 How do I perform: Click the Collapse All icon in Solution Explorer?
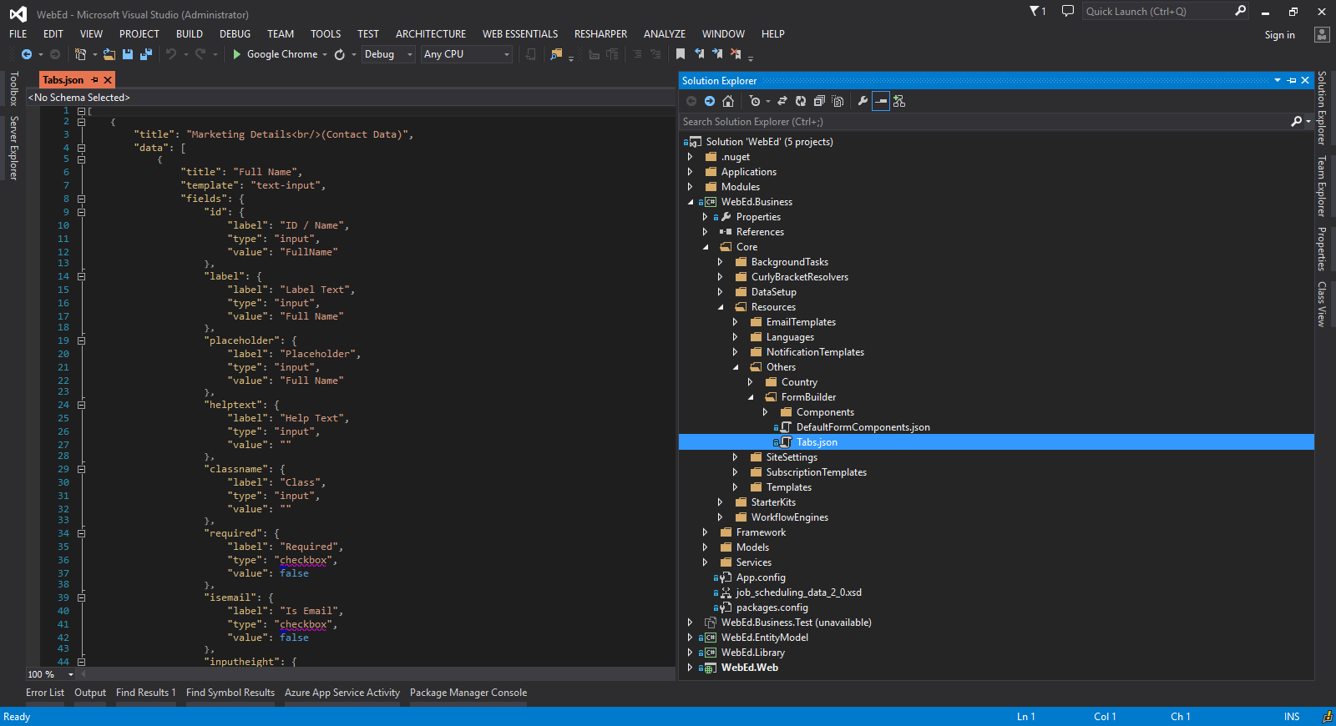click(819, 101)
